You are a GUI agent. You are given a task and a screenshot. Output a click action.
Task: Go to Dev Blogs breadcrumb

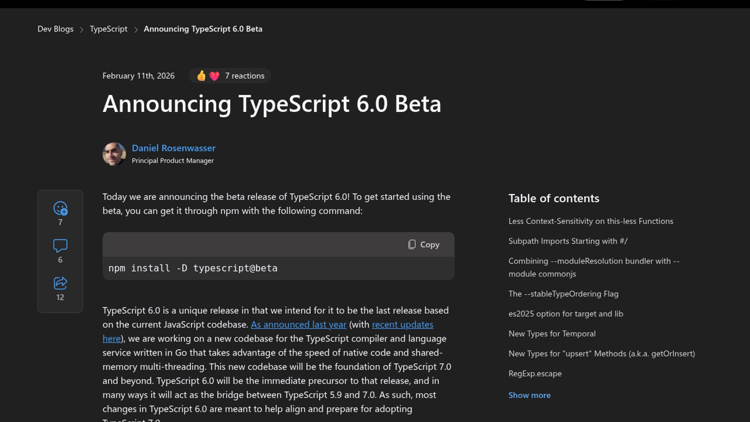click(x=55, y=29)
